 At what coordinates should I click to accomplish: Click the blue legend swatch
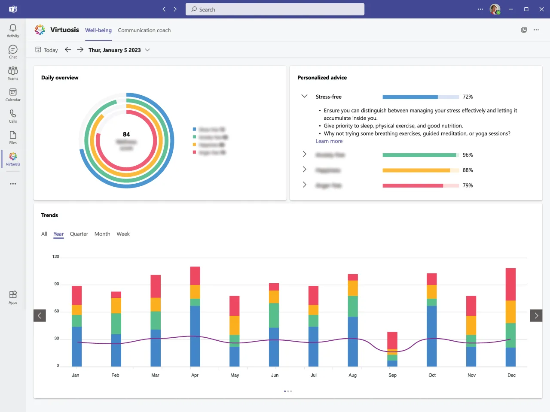195,129
